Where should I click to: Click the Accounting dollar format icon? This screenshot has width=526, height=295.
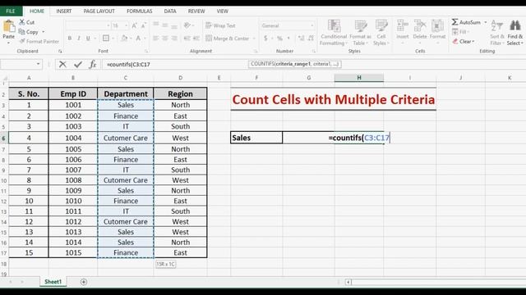pos(265,39)
